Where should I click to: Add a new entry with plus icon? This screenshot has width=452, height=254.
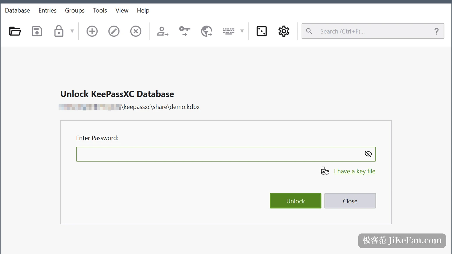92,31
